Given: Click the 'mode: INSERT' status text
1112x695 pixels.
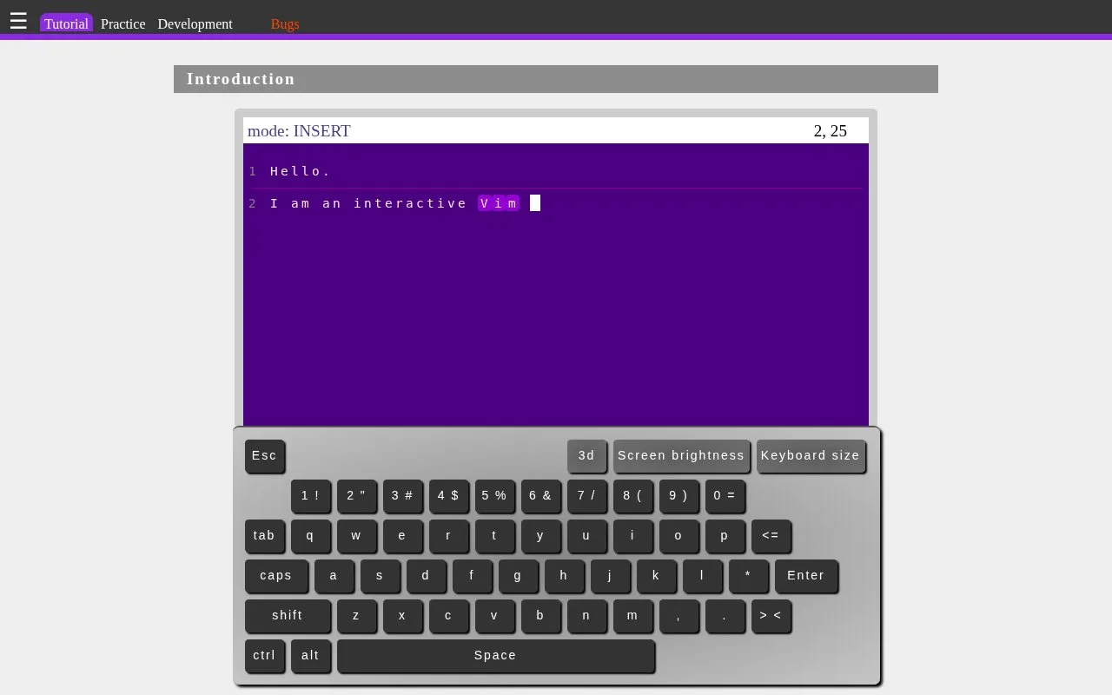Looking at the screenshot, I should (x=299, y=131).
